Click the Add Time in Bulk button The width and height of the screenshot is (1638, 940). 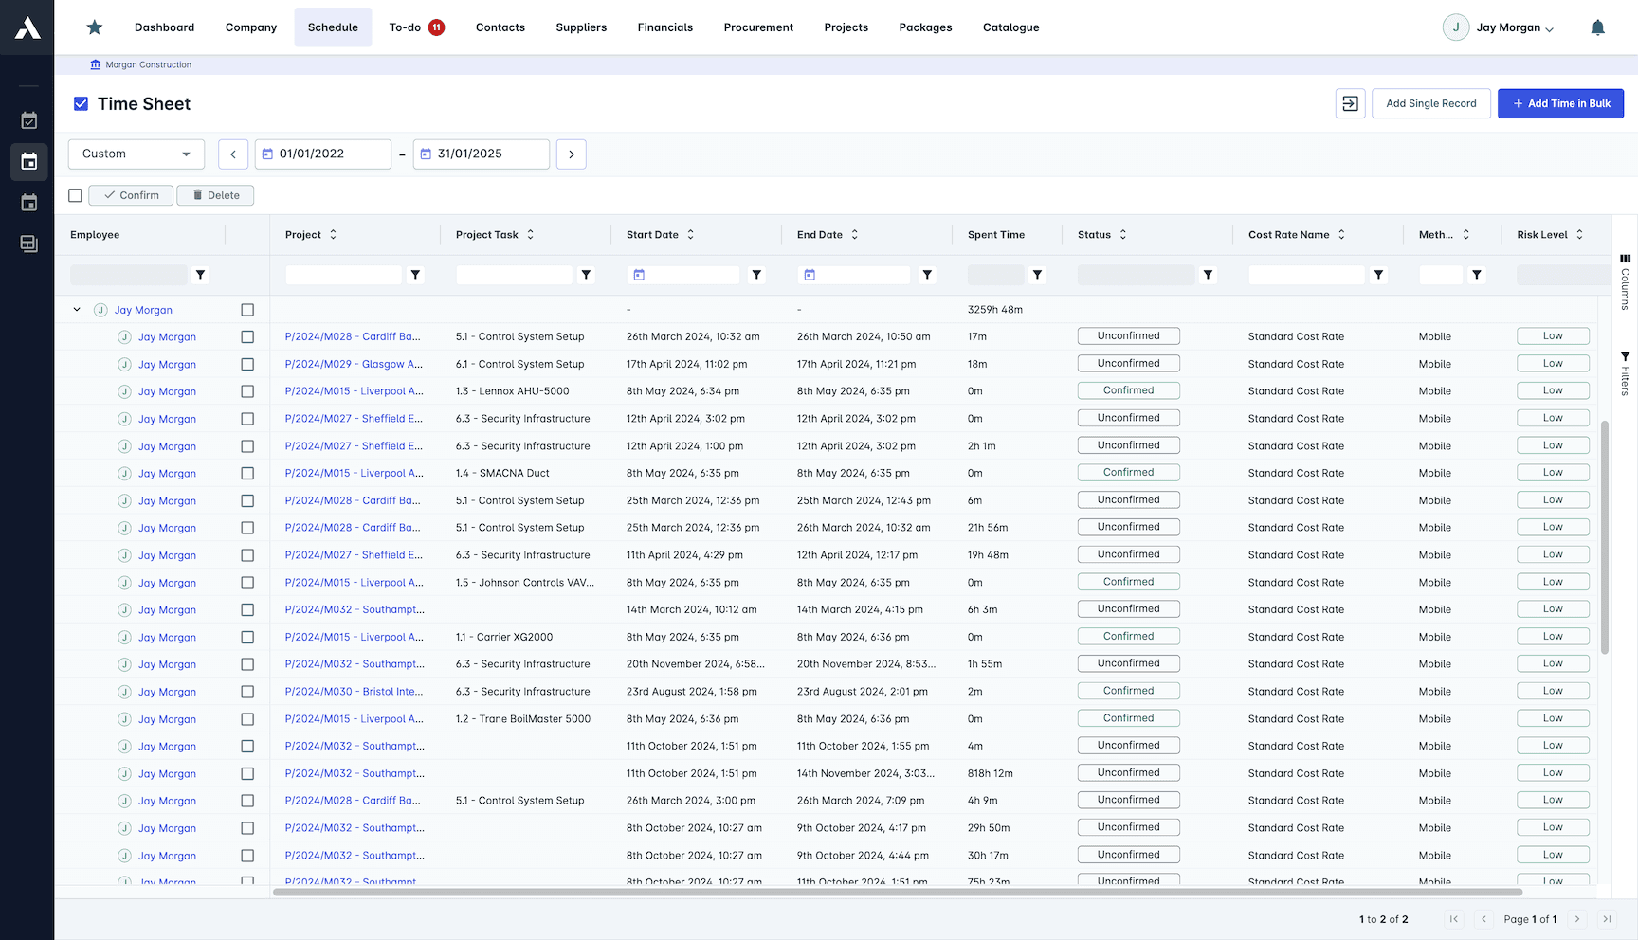[x=1560, y=103]
